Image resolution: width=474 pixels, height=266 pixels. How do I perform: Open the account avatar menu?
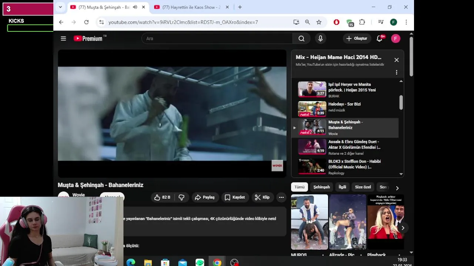click(x=395, y=38)
